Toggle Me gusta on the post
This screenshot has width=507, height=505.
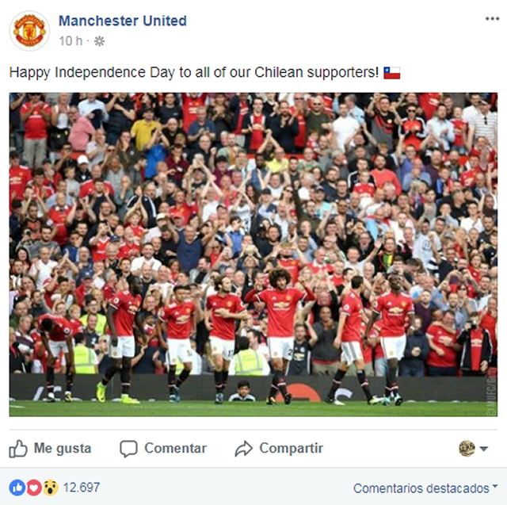coord(50,449)
